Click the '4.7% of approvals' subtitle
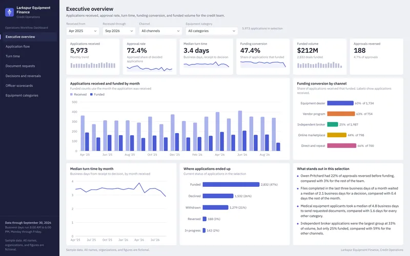The height and width of the screenshot is (256, 410). [x=365, y=57]
